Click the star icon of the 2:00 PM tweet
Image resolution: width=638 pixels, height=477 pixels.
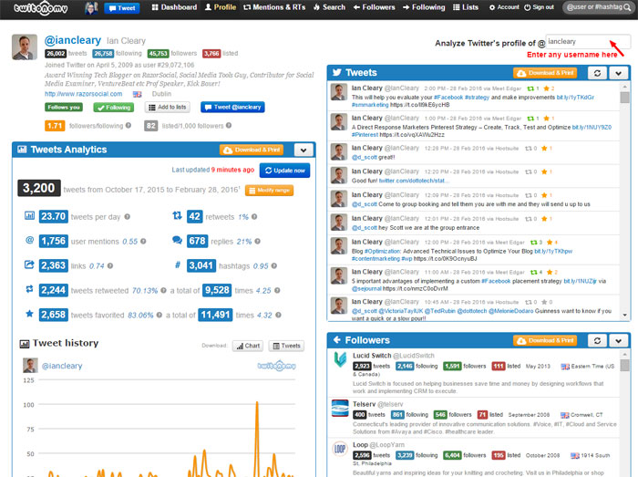point(546,88)
